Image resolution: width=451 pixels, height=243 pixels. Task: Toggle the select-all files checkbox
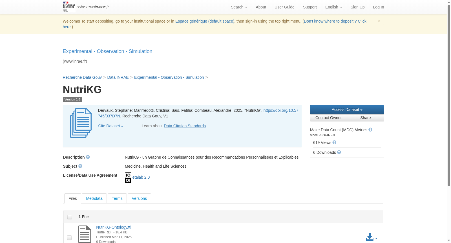coord(70,217)
